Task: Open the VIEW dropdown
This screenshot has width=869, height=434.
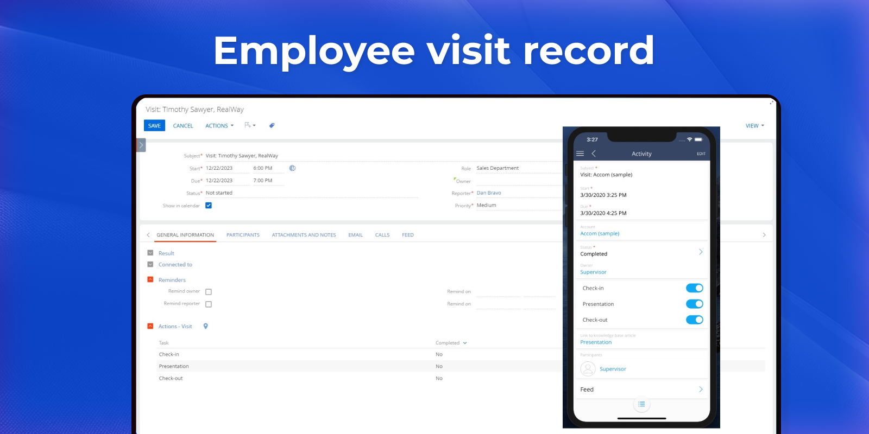Action: (x=754, y=126)
